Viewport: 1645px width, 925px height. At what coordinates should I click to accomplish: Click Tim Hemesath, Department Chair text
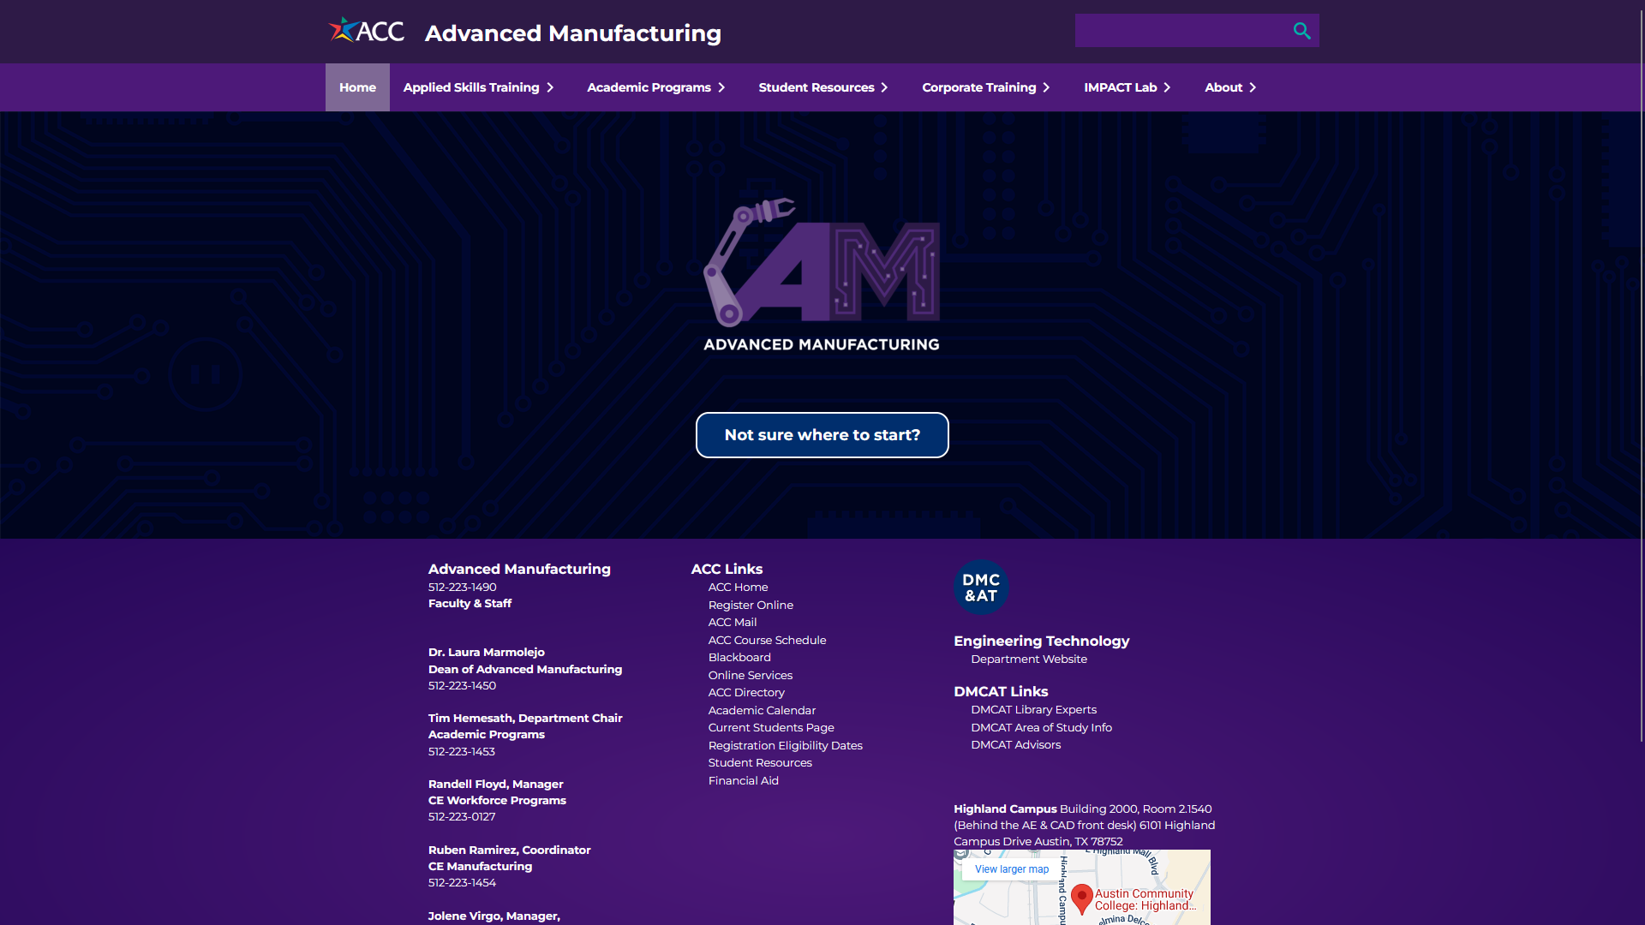(x=525, y=719)
